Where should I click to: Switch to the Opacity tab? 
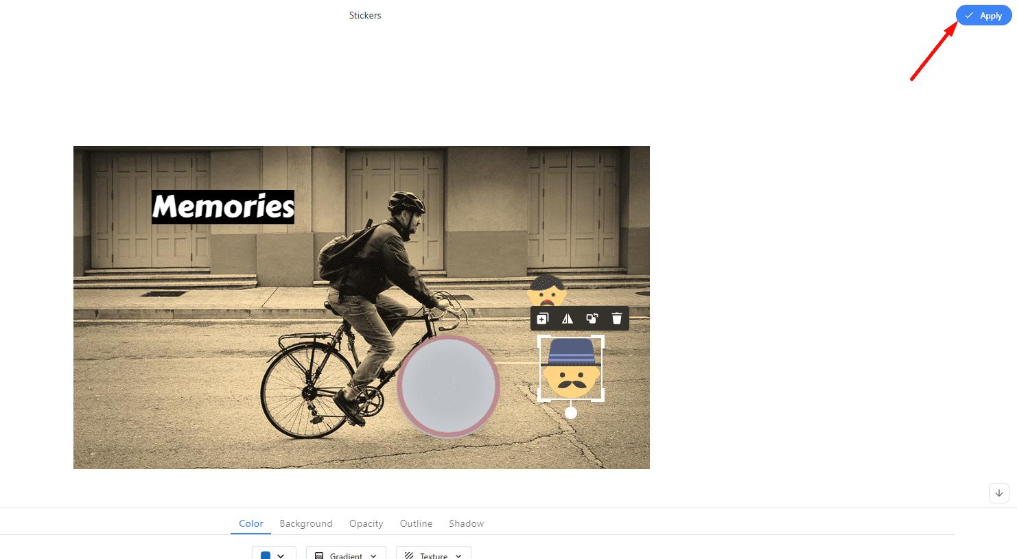(366, 523)
